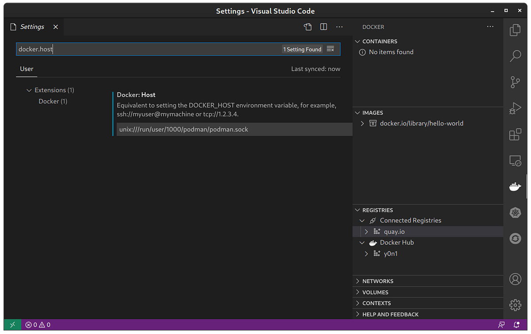Open the Explorer view icon
The image size is (531, 334).
515,30
